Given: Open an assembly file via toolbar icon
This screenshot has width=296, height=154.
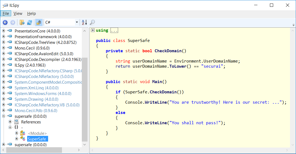Looking at the screenshot, I should point(22,22).
